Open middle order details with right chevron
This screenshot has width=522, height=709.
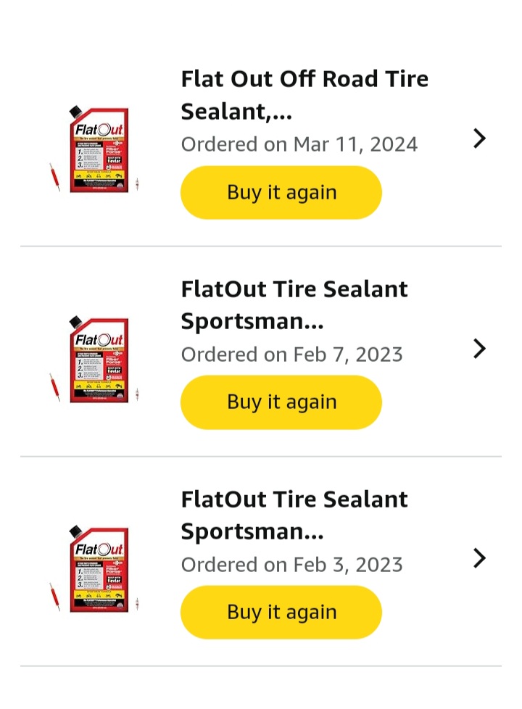pos(479,349)
